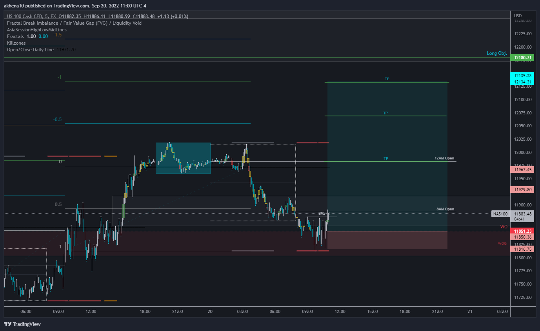Screen dimensions: 540x331
Task: Click the cyan 12135.33 price tag
Action: tap(522, 76)
